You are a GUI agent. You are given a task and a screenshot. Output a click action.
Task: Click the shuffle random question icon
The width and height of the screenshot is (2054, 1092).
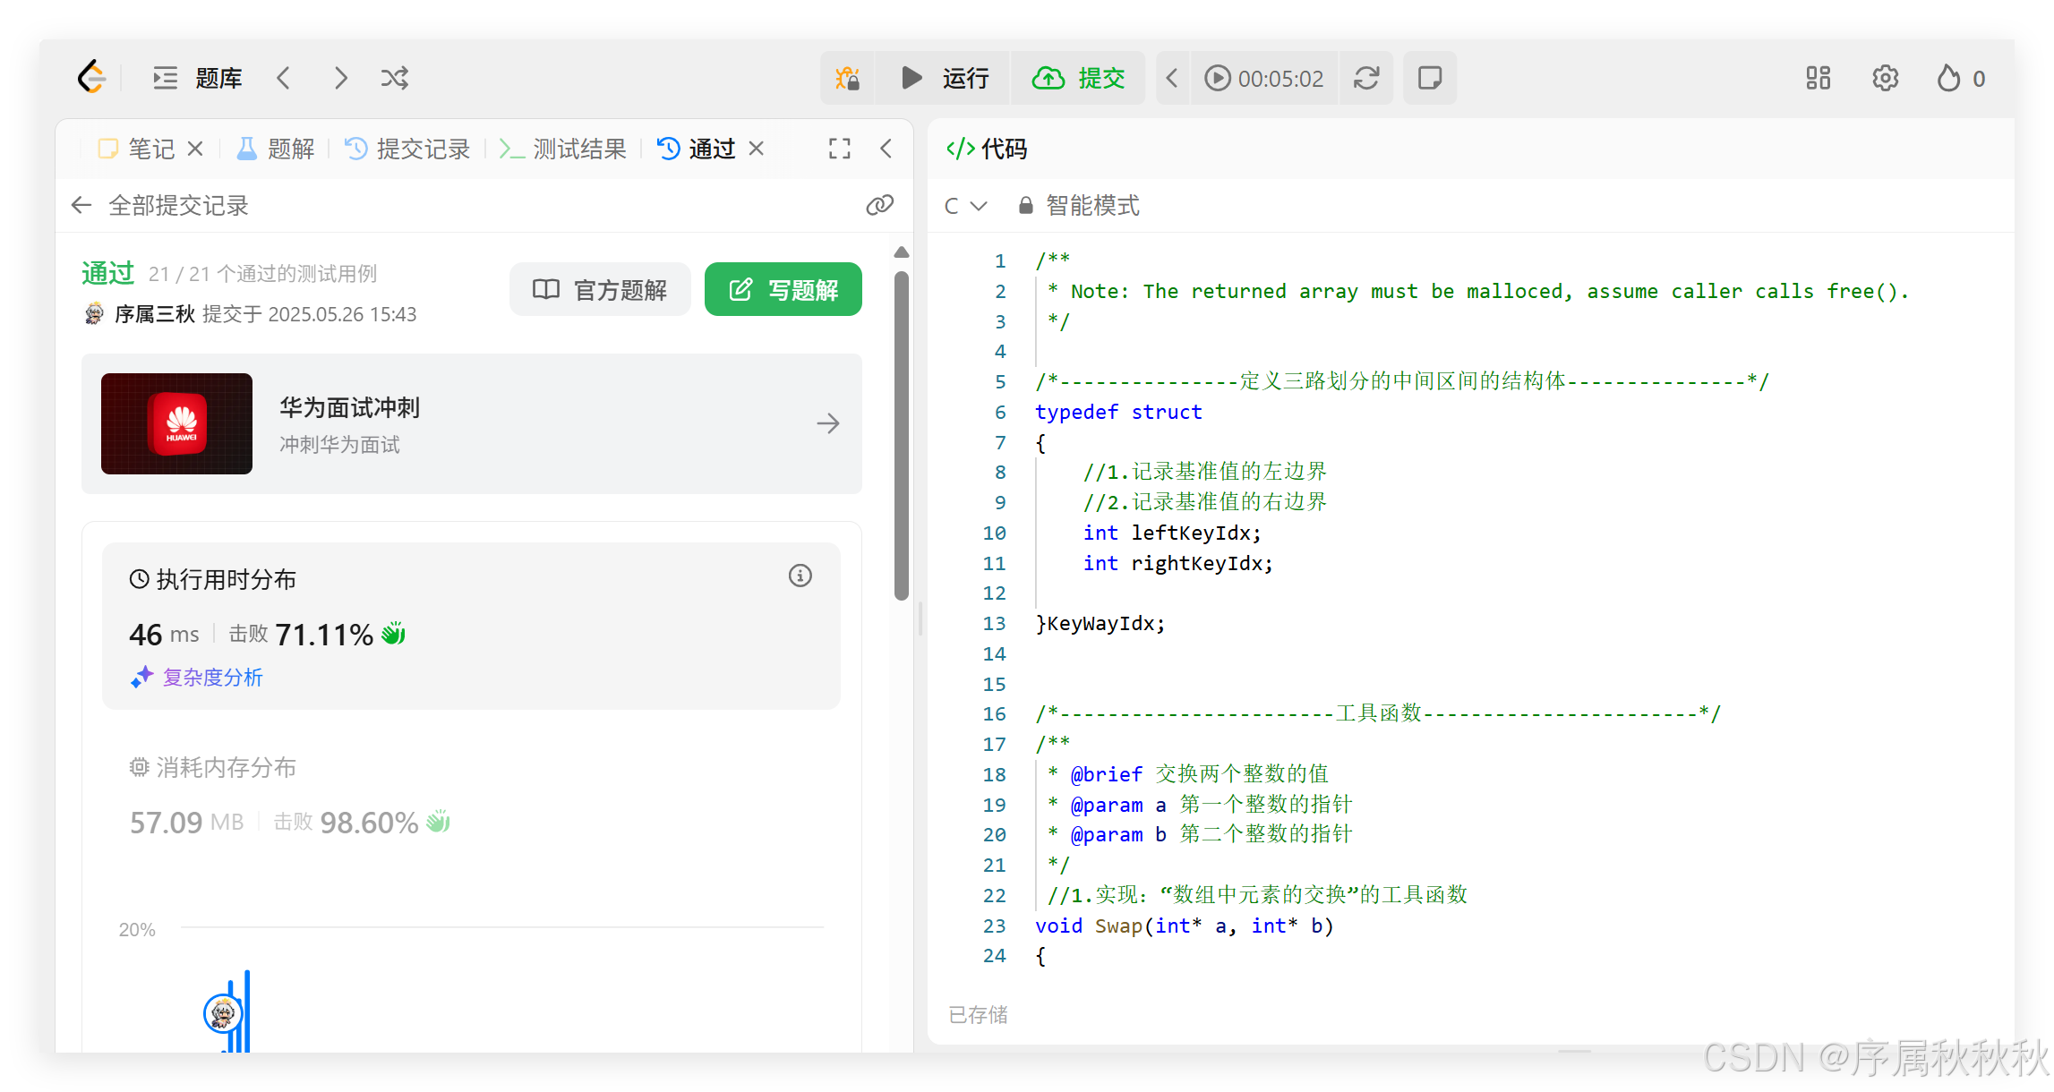tap(394, 78)
